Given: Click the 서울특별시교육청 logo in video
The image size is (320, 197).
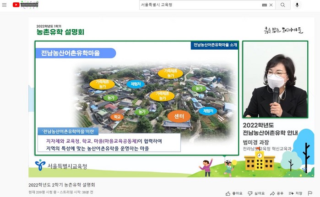Looking at the screenshot, I should [61, 166].
